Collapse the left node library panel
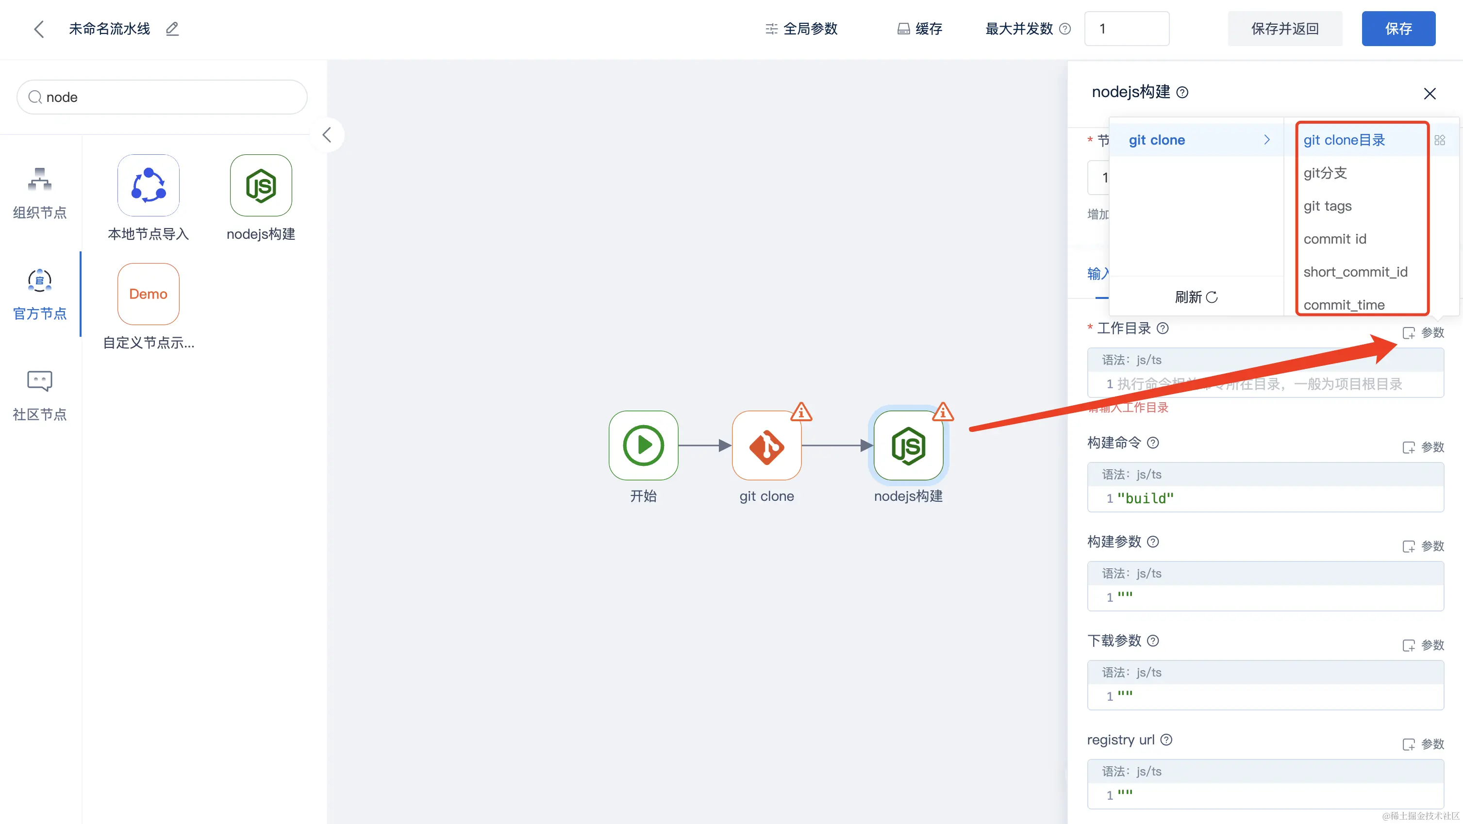This screenshot has height=824, width=1463. tap(327, 134)
